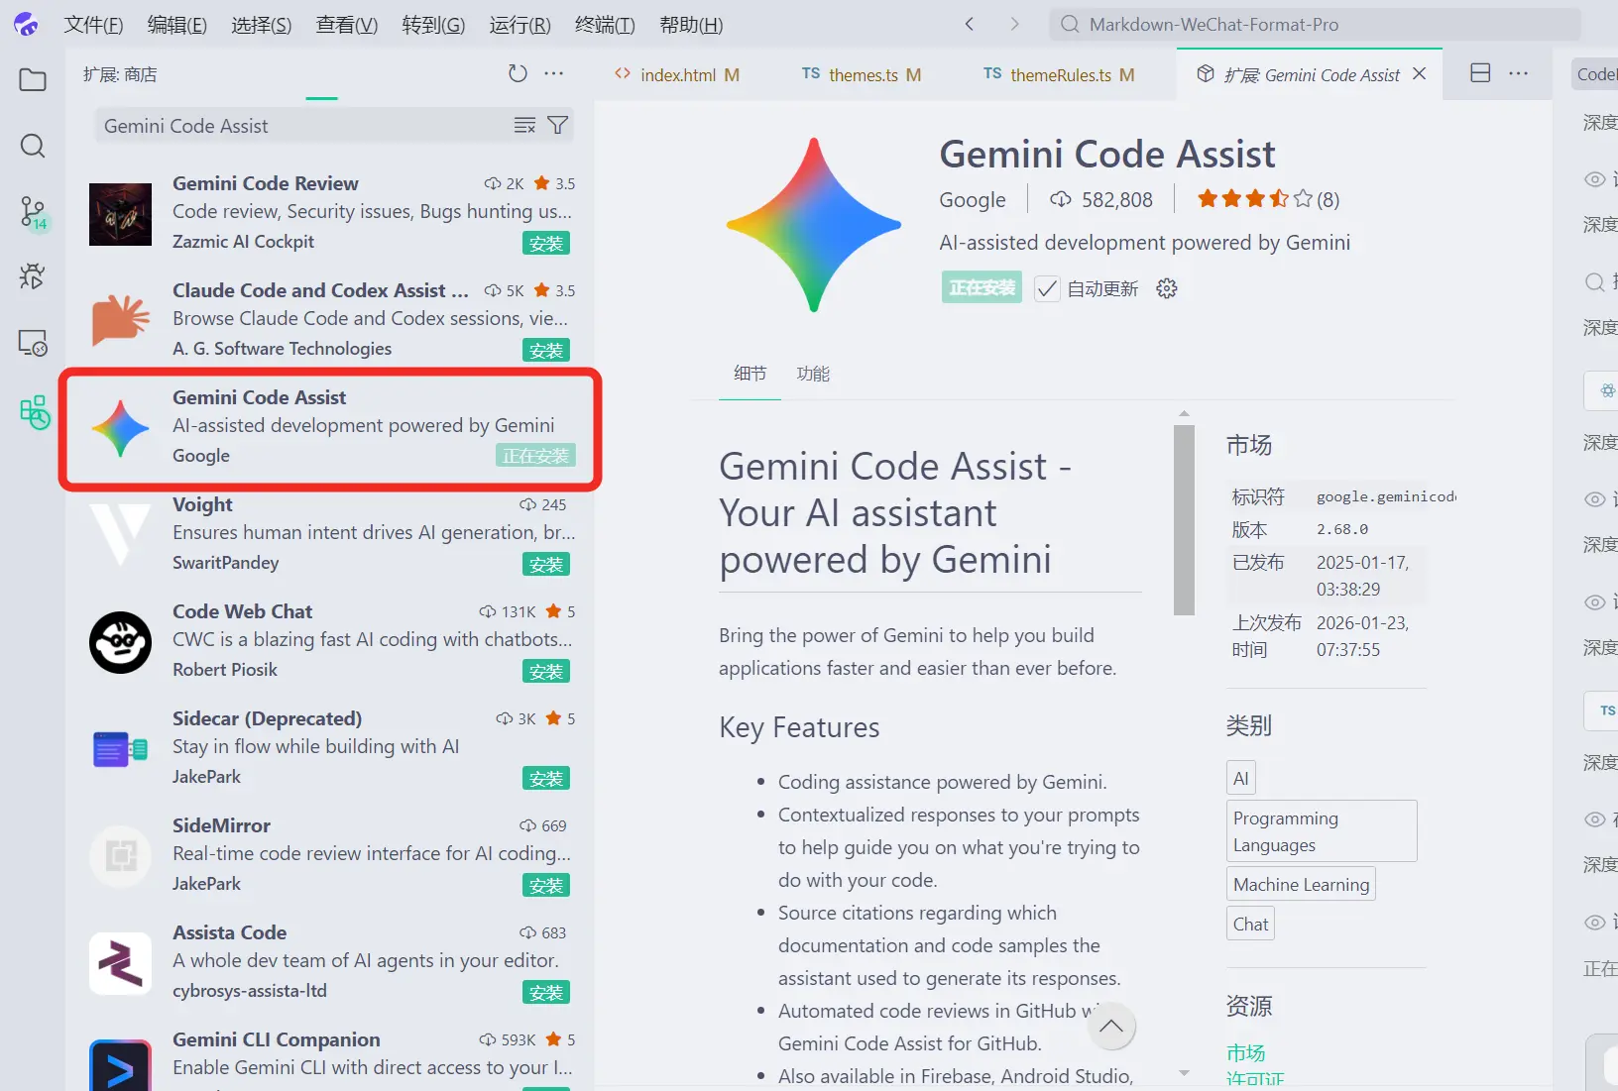Open the extension filter funnel
This screenshot has width=1618, height=1091.
click(x=557, y=125)
